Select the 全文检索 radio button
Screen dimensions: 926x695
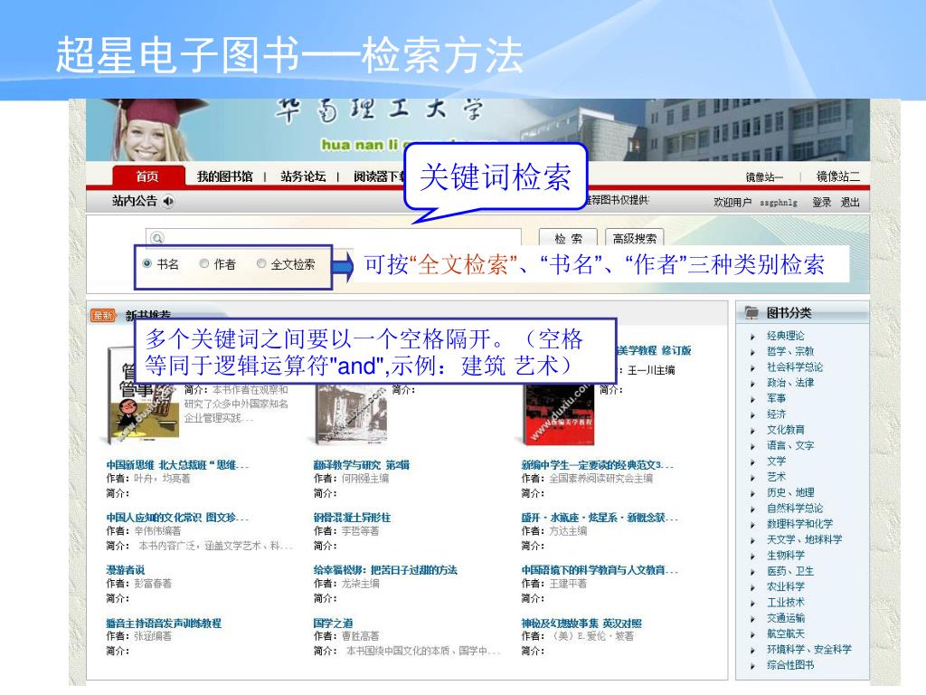coord(261,263)
